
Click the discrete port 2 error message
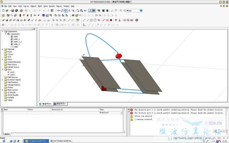(178, 113)
